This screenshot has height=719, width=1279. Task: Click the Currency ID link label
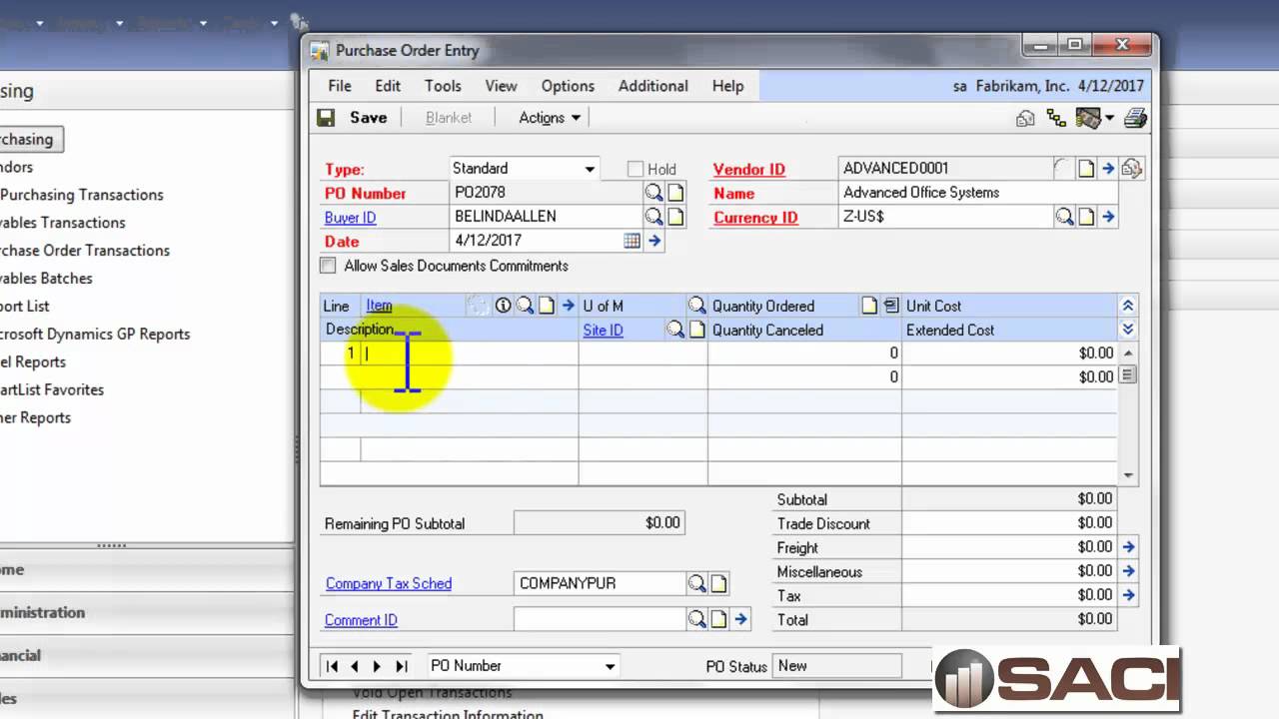pyautogui.click(x=755, y=218)
